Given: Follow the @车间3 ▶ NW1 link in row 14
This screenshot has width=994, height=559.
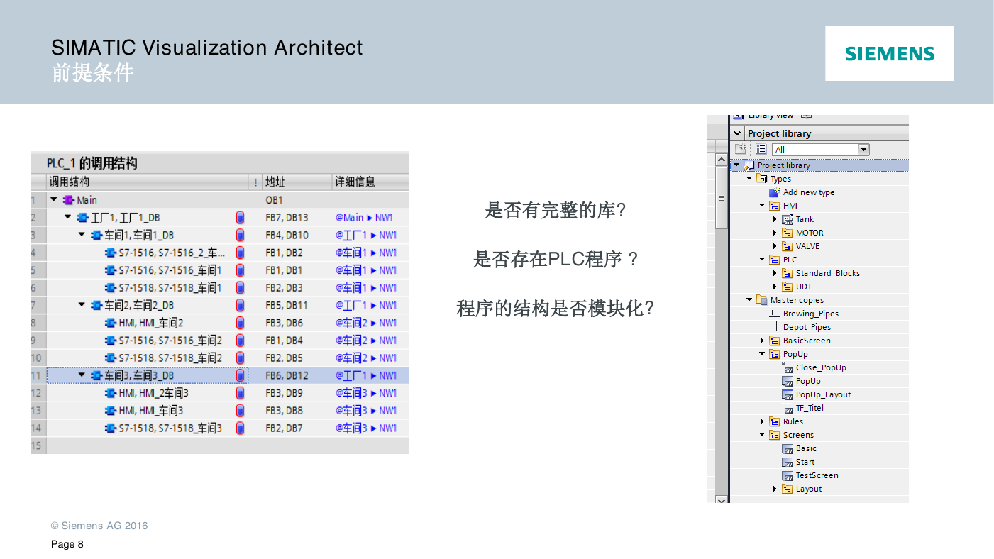Looking at the screenshot, I should point(366,428).
